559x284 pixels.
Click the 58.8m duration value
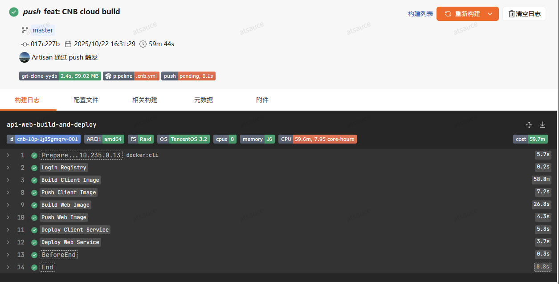pyautogui.click(x=542, y=180)
